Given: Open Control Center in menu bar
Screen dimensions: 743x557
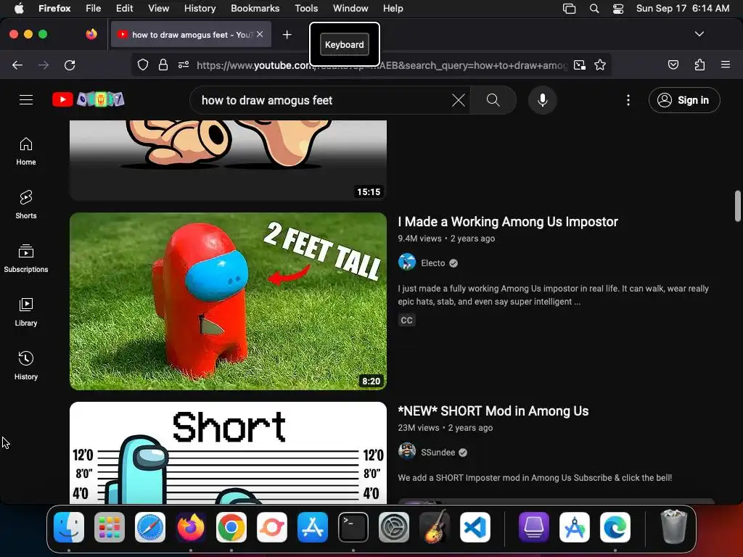Looking at the screenshot, I should point(618,8).
